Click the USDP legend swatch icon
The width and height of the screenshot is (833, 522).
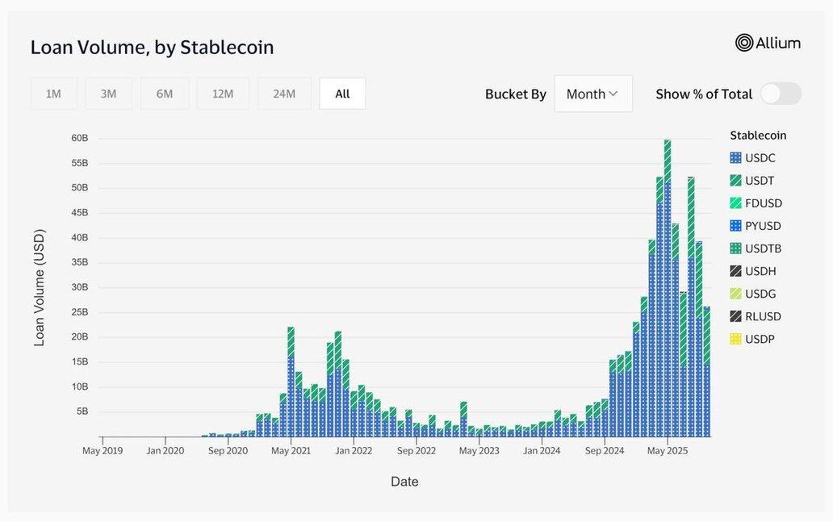tap(735, 339)
